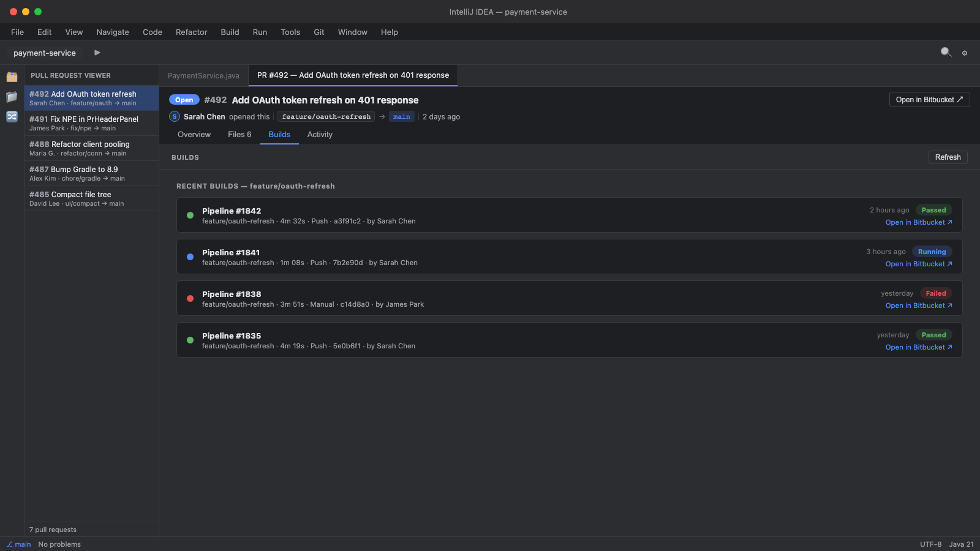The image size is (980, 551).
Task: Open the card index dividers sidebar icon
Action: tap(12, 77)
